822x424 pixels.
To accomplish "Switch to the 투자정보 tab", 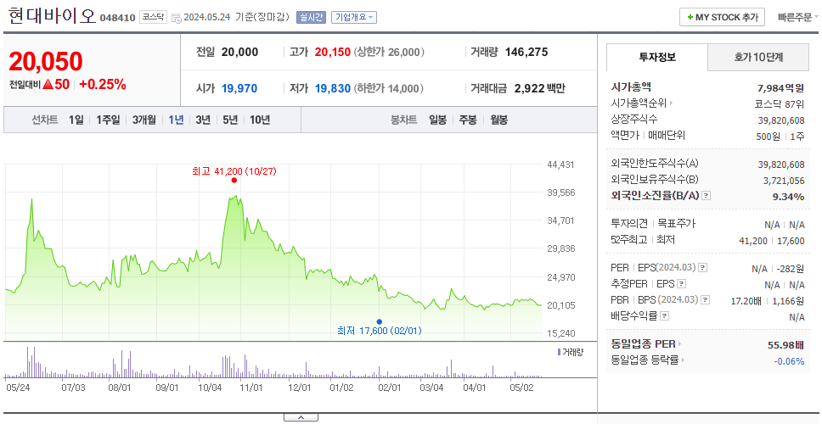I will [657, 57].
